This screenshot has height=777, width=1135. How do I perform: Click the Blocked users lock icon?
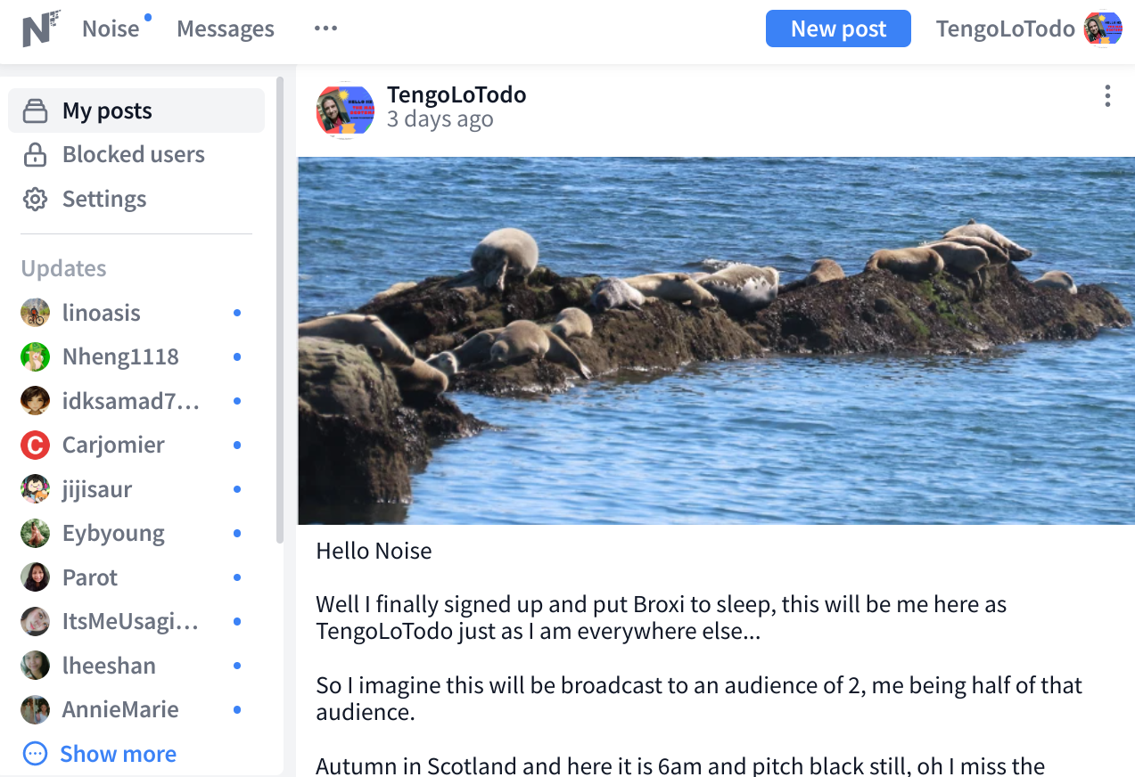click(35, 155)
